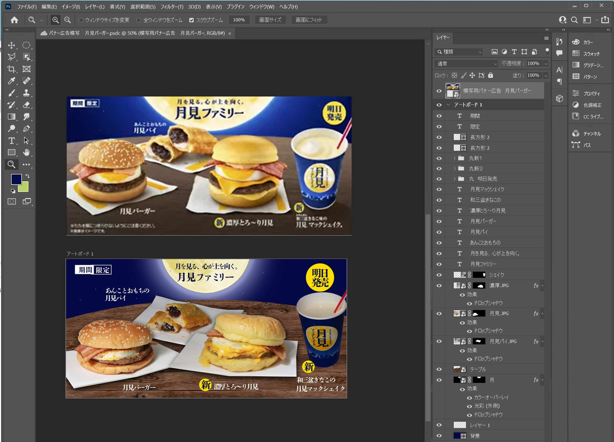Open the フィルター(T) menu
614x442 pixels.
pos(171,6)
